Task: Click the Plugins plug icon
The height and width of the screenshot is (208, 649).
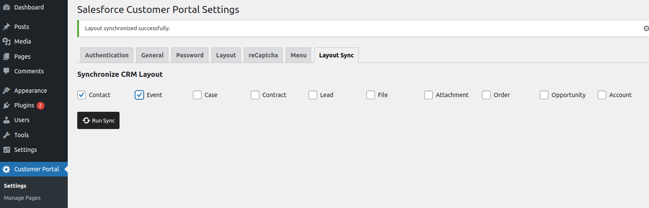Action: coord(6,105)
